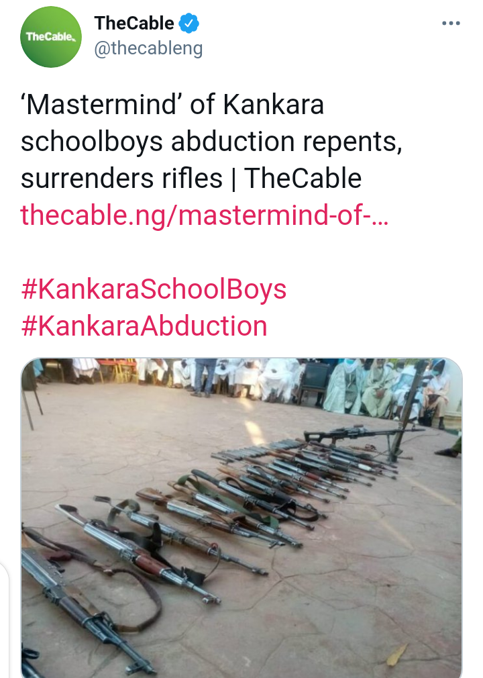Click "TheCable" at the end of the headline
The height and width of the screenshot is (678, 483).
[303, 178]
